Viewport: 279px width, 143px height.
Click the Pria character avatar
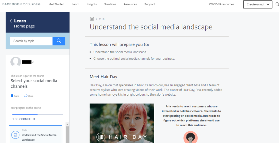(190, 137)
